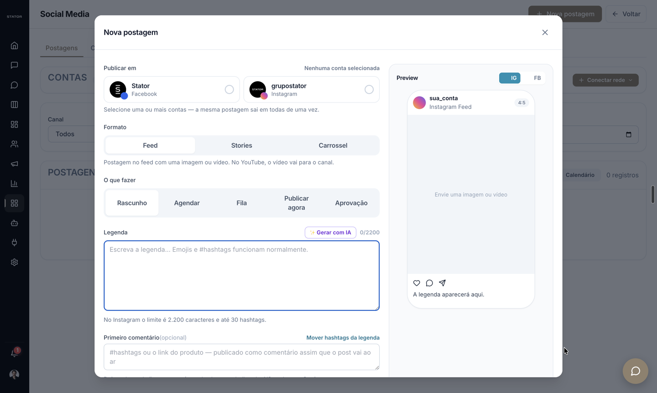The height and width of the screenshot is (393, 657).
Task: Open the settings gear in sidebar
Action: coord(14,262)
